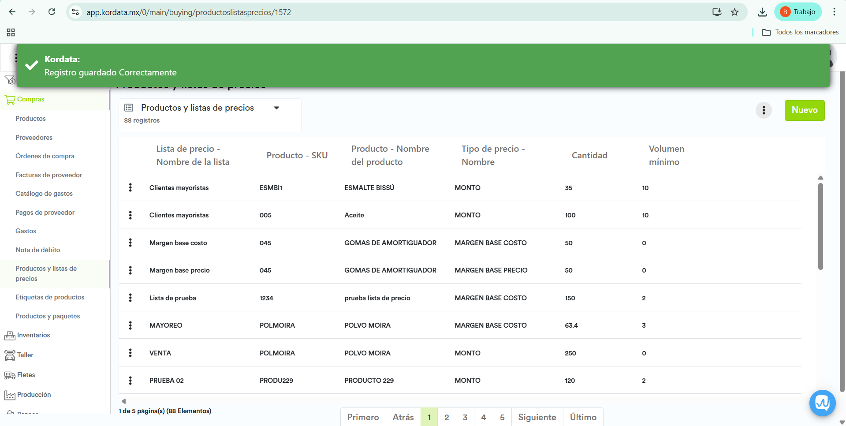
Task: Click the table's vertical scrollbar
Action: [820, 226]
